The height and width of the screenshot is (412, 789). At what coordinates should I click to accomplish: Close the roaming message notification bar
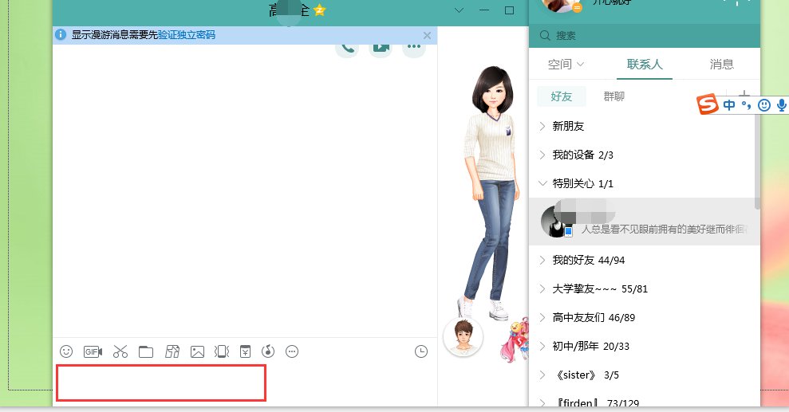(427, 35)
